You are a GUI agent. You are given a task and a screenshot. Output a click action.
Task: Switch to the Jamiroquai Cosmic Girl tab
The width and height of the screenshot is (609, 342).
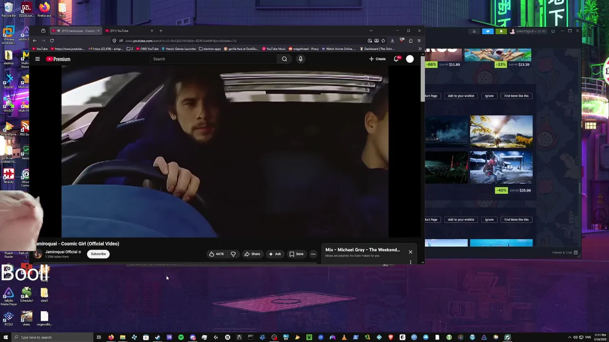(x=76, y=31)
